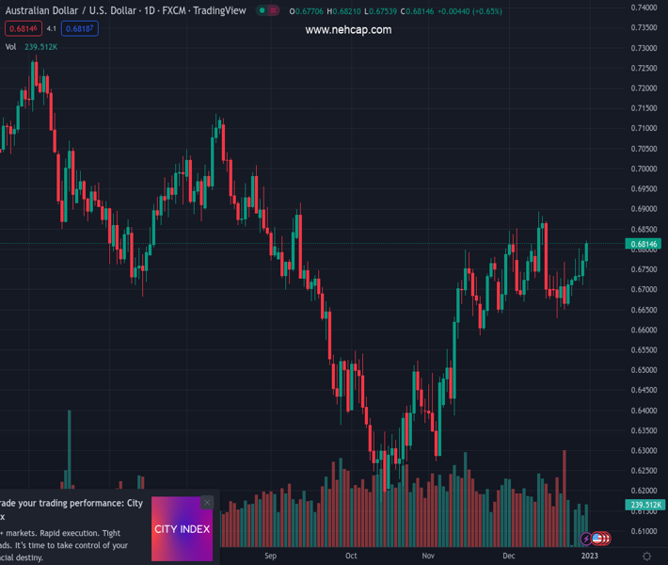Click the Sep label on time axis
This screenshot has height=565, width=668.
point(272,557)
